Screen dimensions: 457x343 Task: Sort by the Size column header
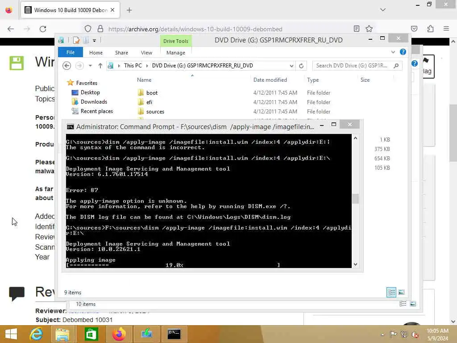[x=365, y=80]
